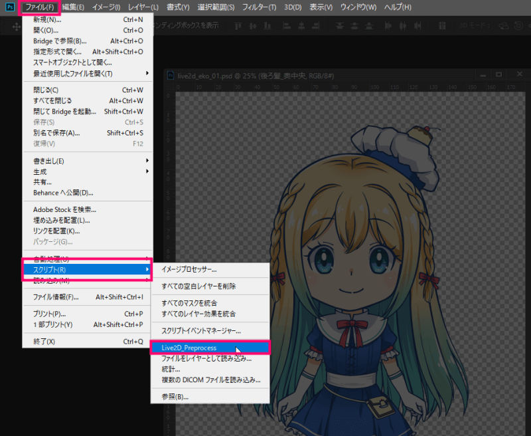The width and height of the screenshot is (531, 436).
Task: Maximize the live2d_eko_01.psd document window
Action: tap(499, 74)
